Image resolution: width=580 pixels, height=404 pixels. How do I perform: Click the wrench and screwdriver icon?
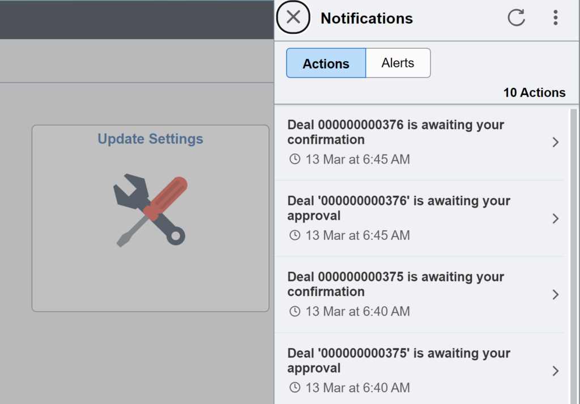pyautogui.click(x=151, y=210)
